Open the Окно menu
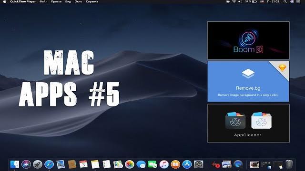The height and width of the screenshot is (171, 305). click(78, 1)
